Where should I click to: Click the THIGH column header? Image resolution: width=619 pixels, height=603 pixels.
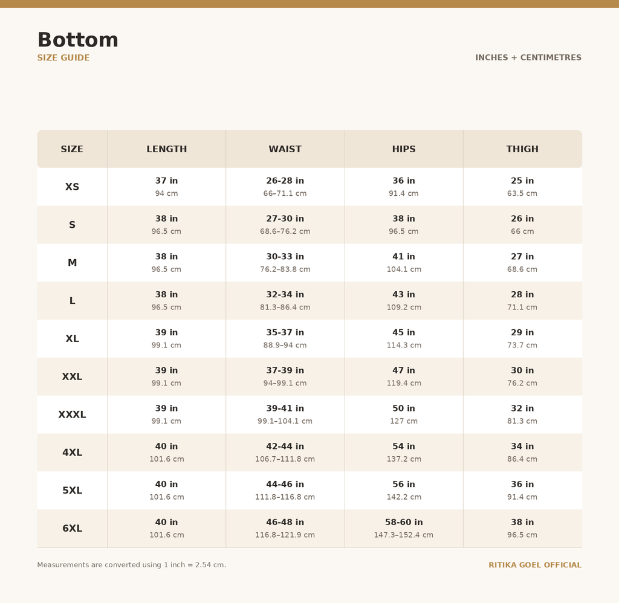pyautogui.click(x=522, y=149)
